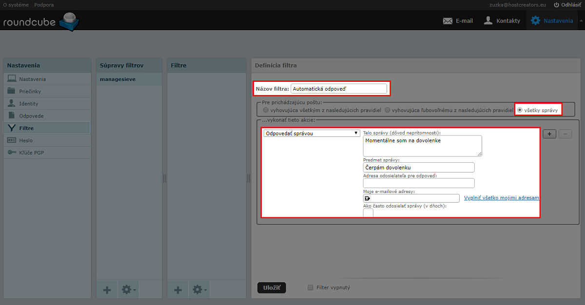This screenshot has height=305, width=585.
Task: Click the Odpovede document icon
Action: coord(11,115)
